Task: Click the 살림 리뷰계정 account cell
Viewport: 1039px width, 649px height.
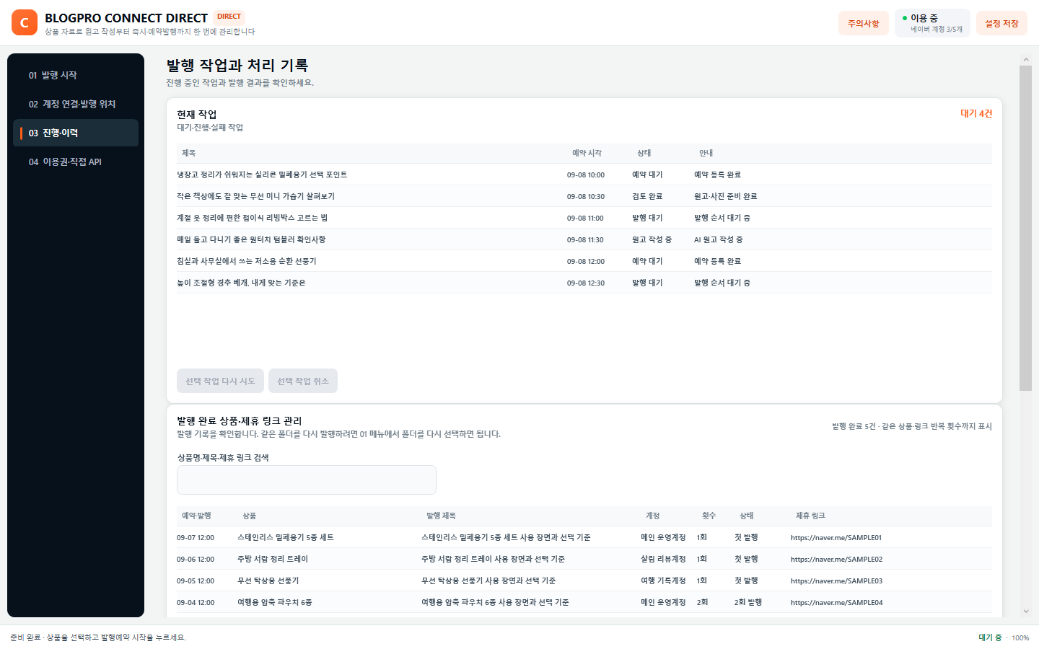Action: click(663, 559)
